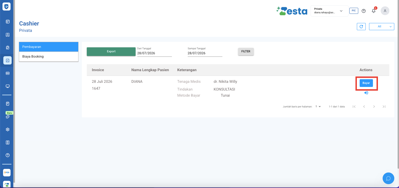
Task: Go to next page of table
Action: [x=374, y=107]
